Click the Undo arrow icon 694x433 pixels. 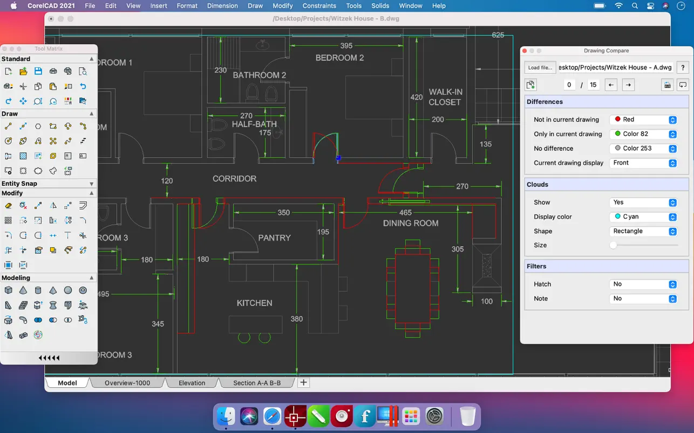(83, 86)
